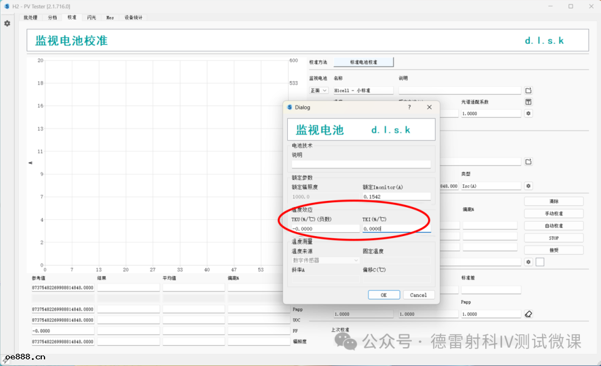
Task: Switch to the 批处理 tab
Action: (30, 17)
